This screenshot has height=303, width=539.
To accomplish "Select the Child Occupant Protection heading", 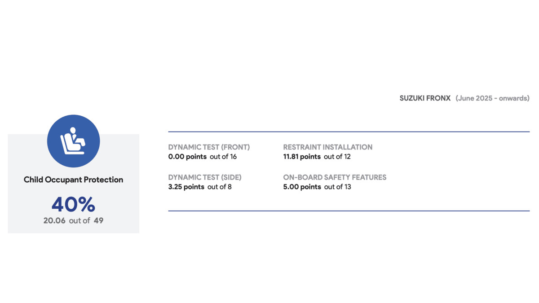I will coord(73,180).
